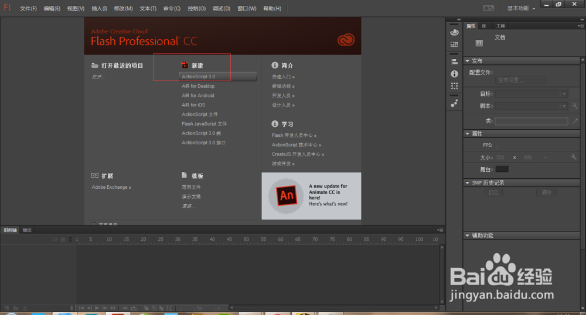Screen dimensions: 586x315
Task: Open the 基本功能 workspace dropdown
Action: tap(521, 8)
